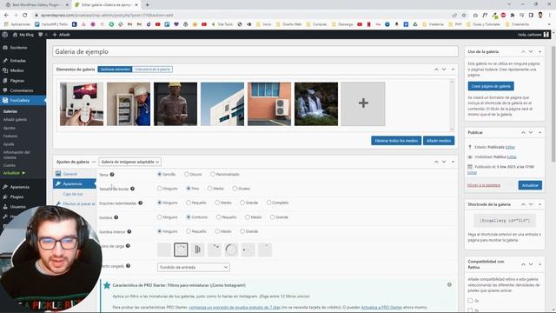Click Eliminar todos los medios button
This screenshot has height=313, width=556.
tap(396, 141)
